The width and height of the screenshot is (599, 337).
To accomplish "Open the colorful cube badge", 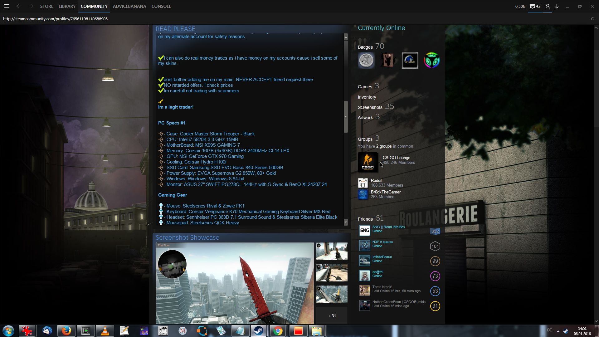I will tap(432, 60).
